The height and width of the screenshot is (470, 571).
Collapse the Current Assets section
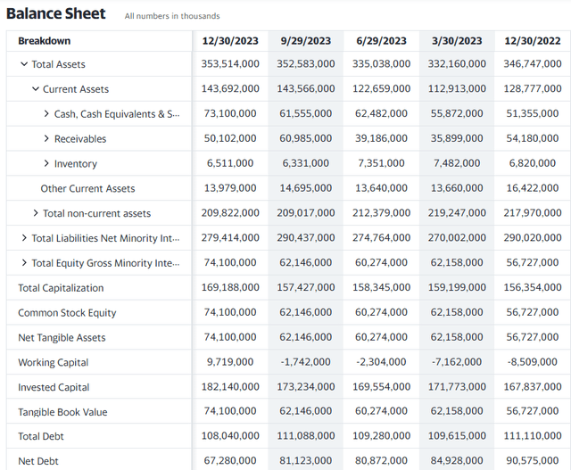coord(36,89)
